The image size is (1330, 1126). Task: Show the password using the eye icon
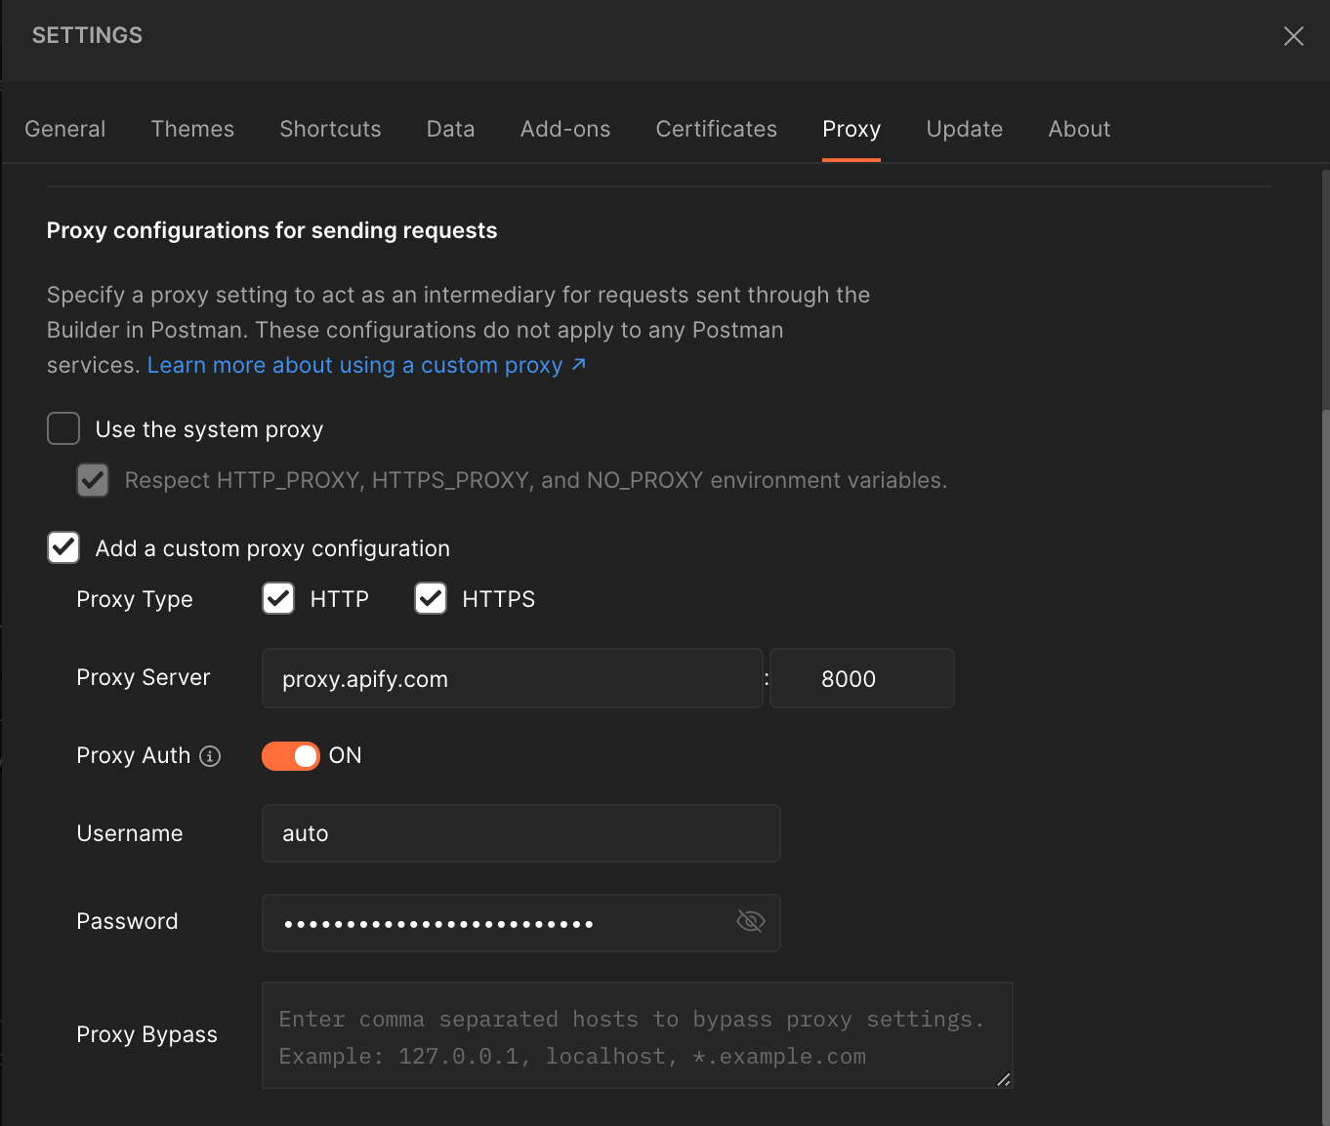pyautogui.click(x=750, y=920)
